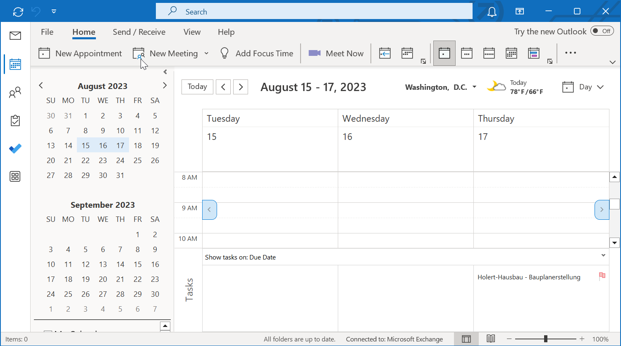Screen dimensions: 621x346
Task: Open Washington, D.C. location dropdown
Action: tap(475, 87)
